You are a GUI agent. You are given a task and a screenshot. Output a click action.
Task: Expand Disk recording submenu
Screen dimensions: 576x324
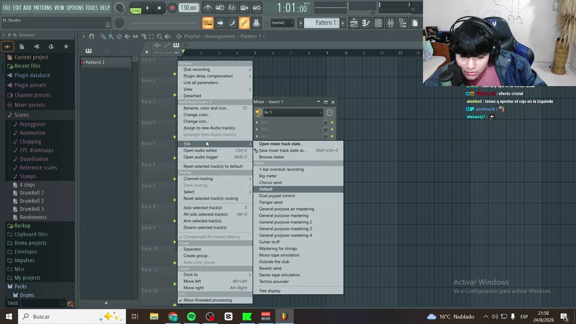215,69
